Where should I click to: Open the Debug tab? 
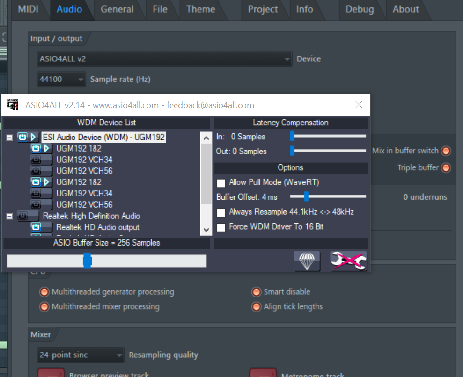coord(360,9)
